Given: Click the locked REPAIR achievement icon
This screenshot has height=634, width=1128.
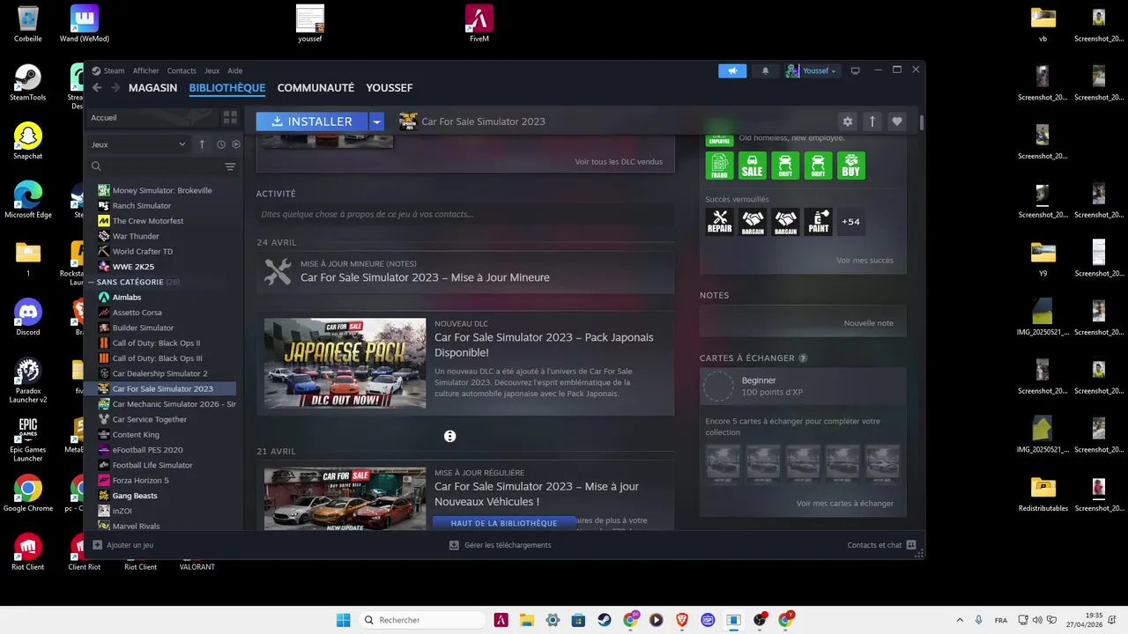Looking at the screenshot, I should point(720,222).
